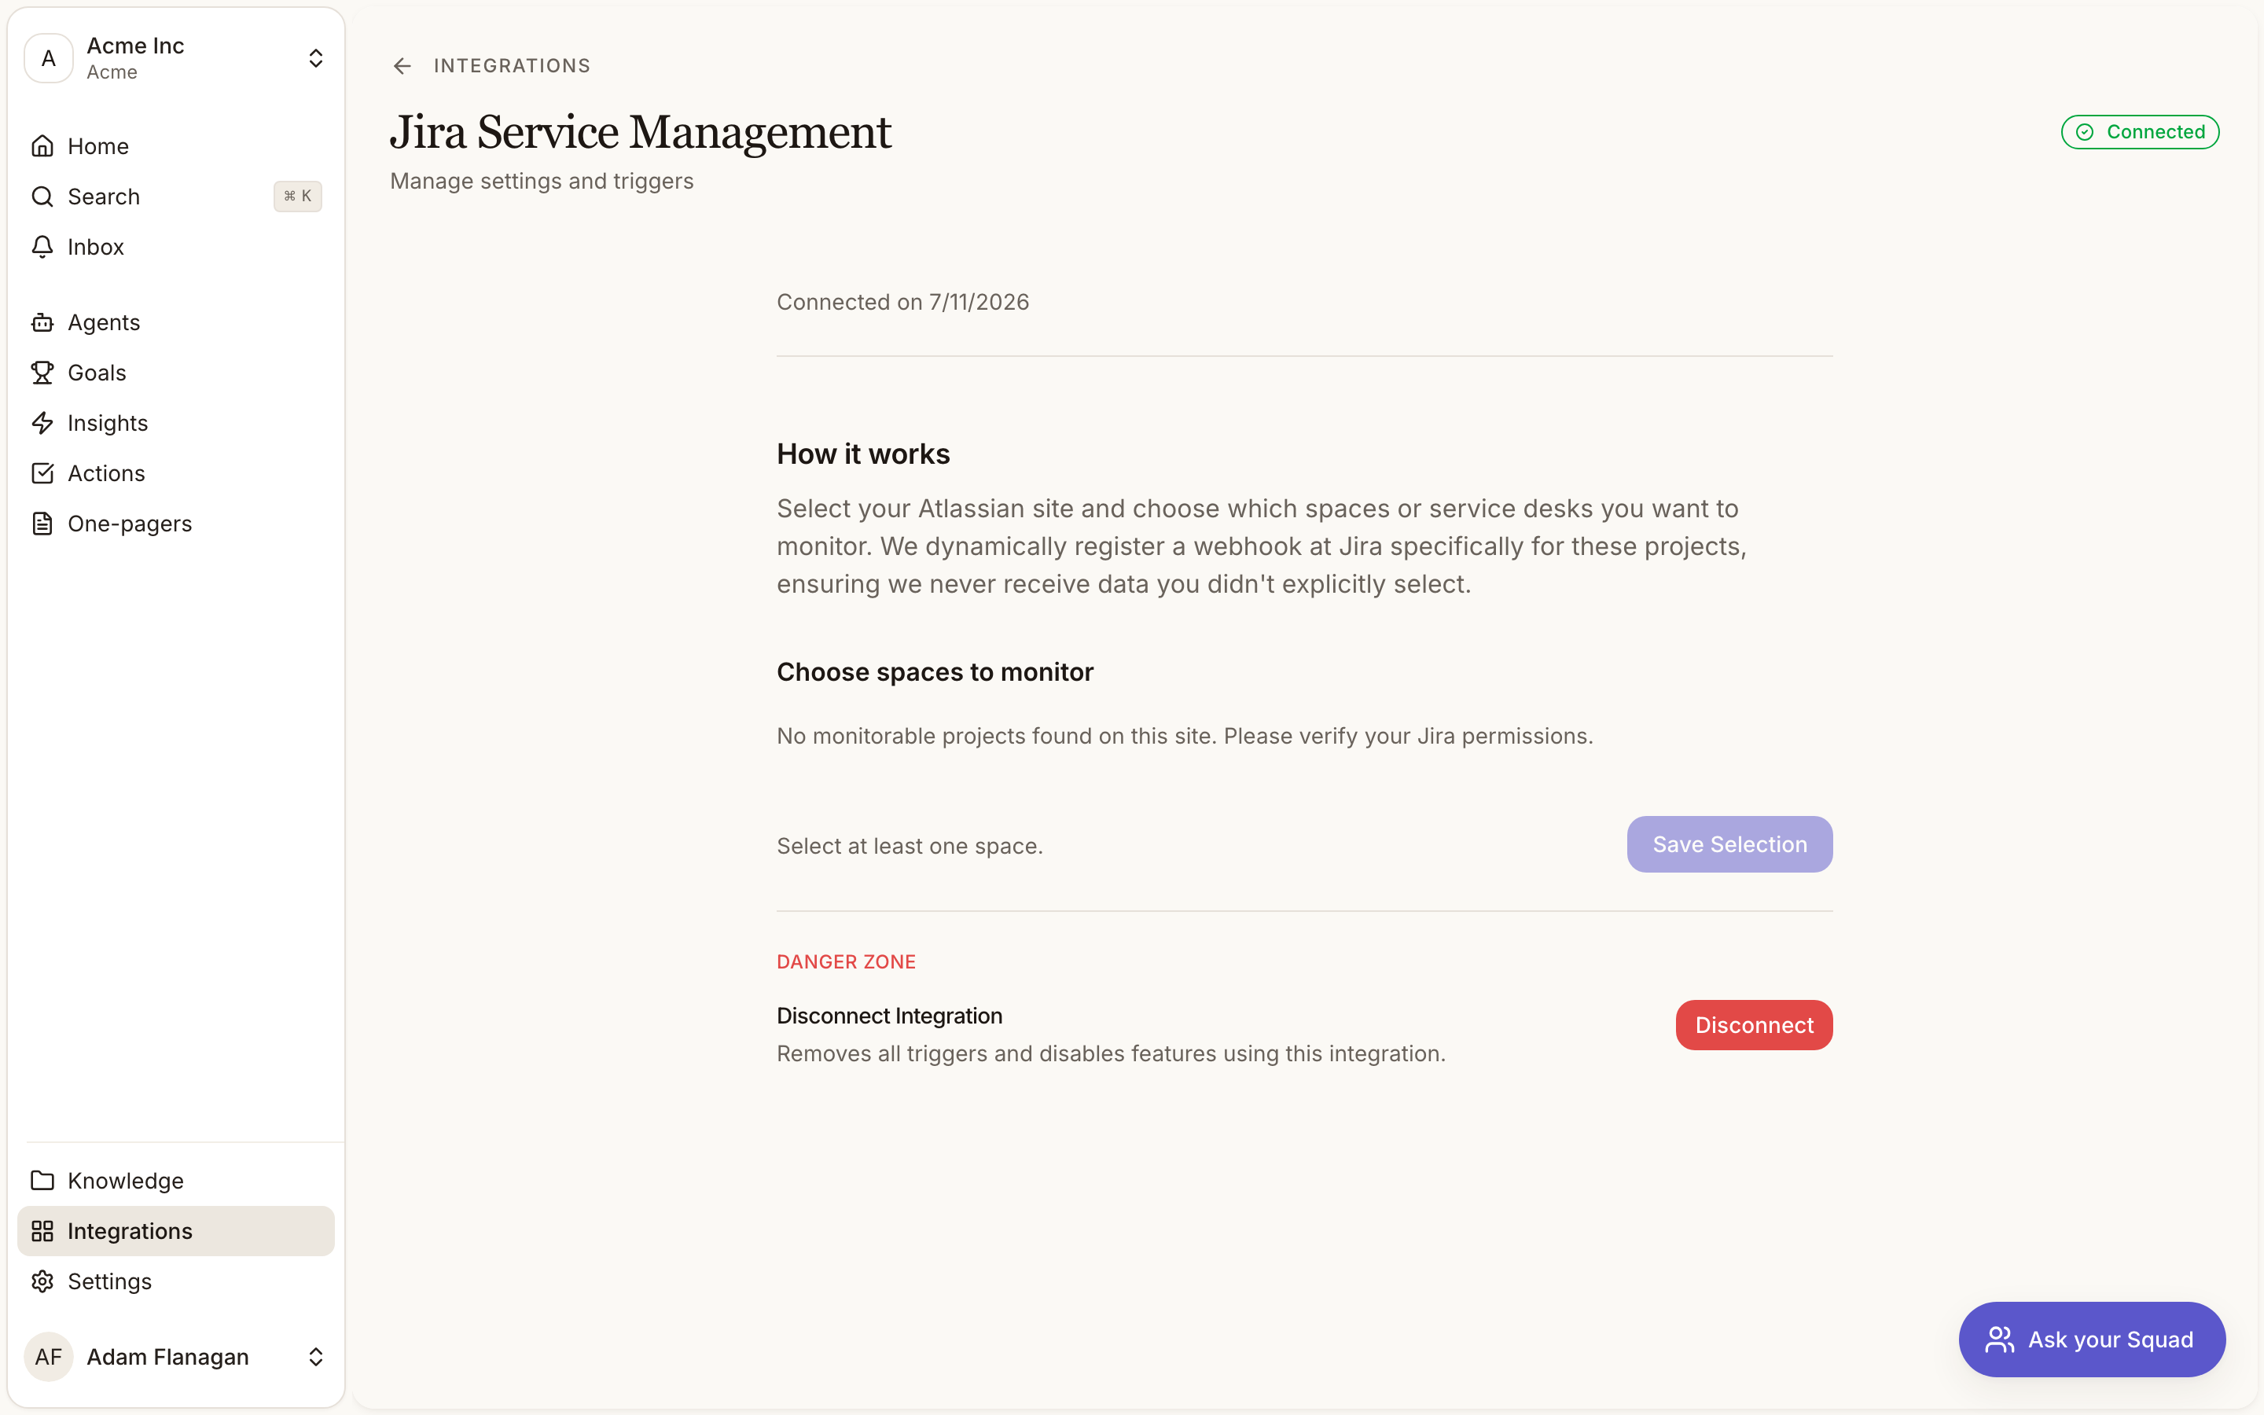
Task: Click the people icon in Ask your Squad
Action: click(x=1999, y=1340)
